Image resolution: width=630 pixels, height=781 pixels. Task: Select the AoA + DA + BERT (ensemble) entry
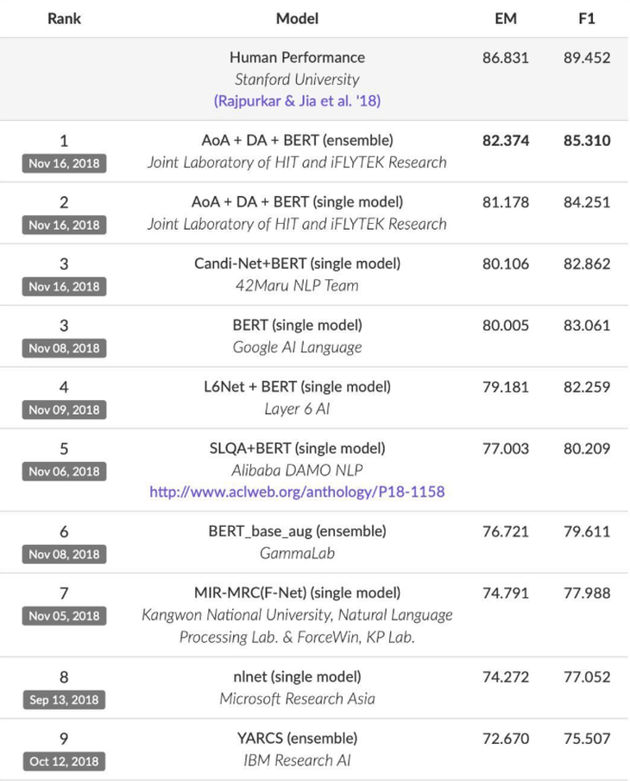pyautogui.click(x=297, y=141)
